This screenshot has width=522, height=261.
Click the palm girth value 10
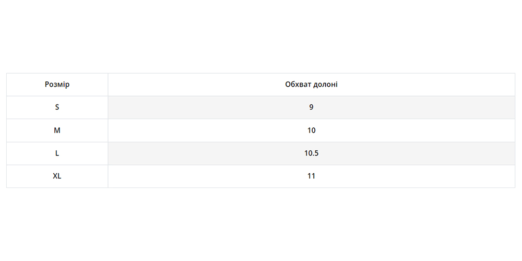[x=311, y=130]
